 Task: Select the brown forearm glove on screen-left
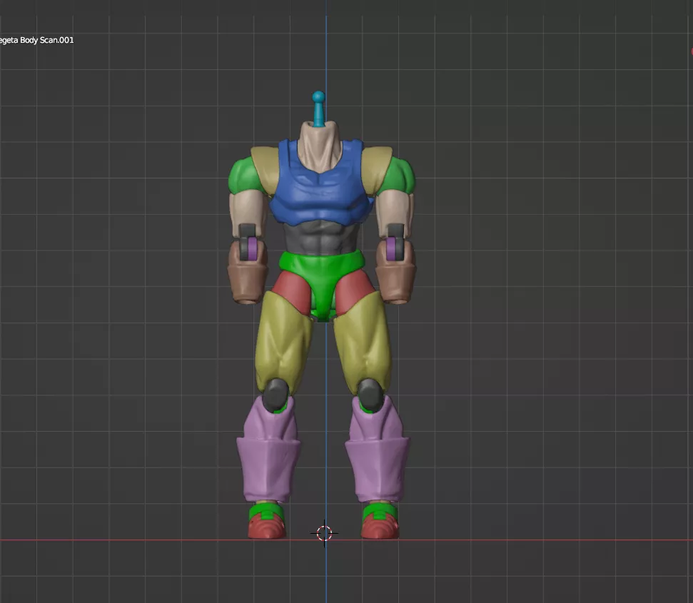coord(248,280)
